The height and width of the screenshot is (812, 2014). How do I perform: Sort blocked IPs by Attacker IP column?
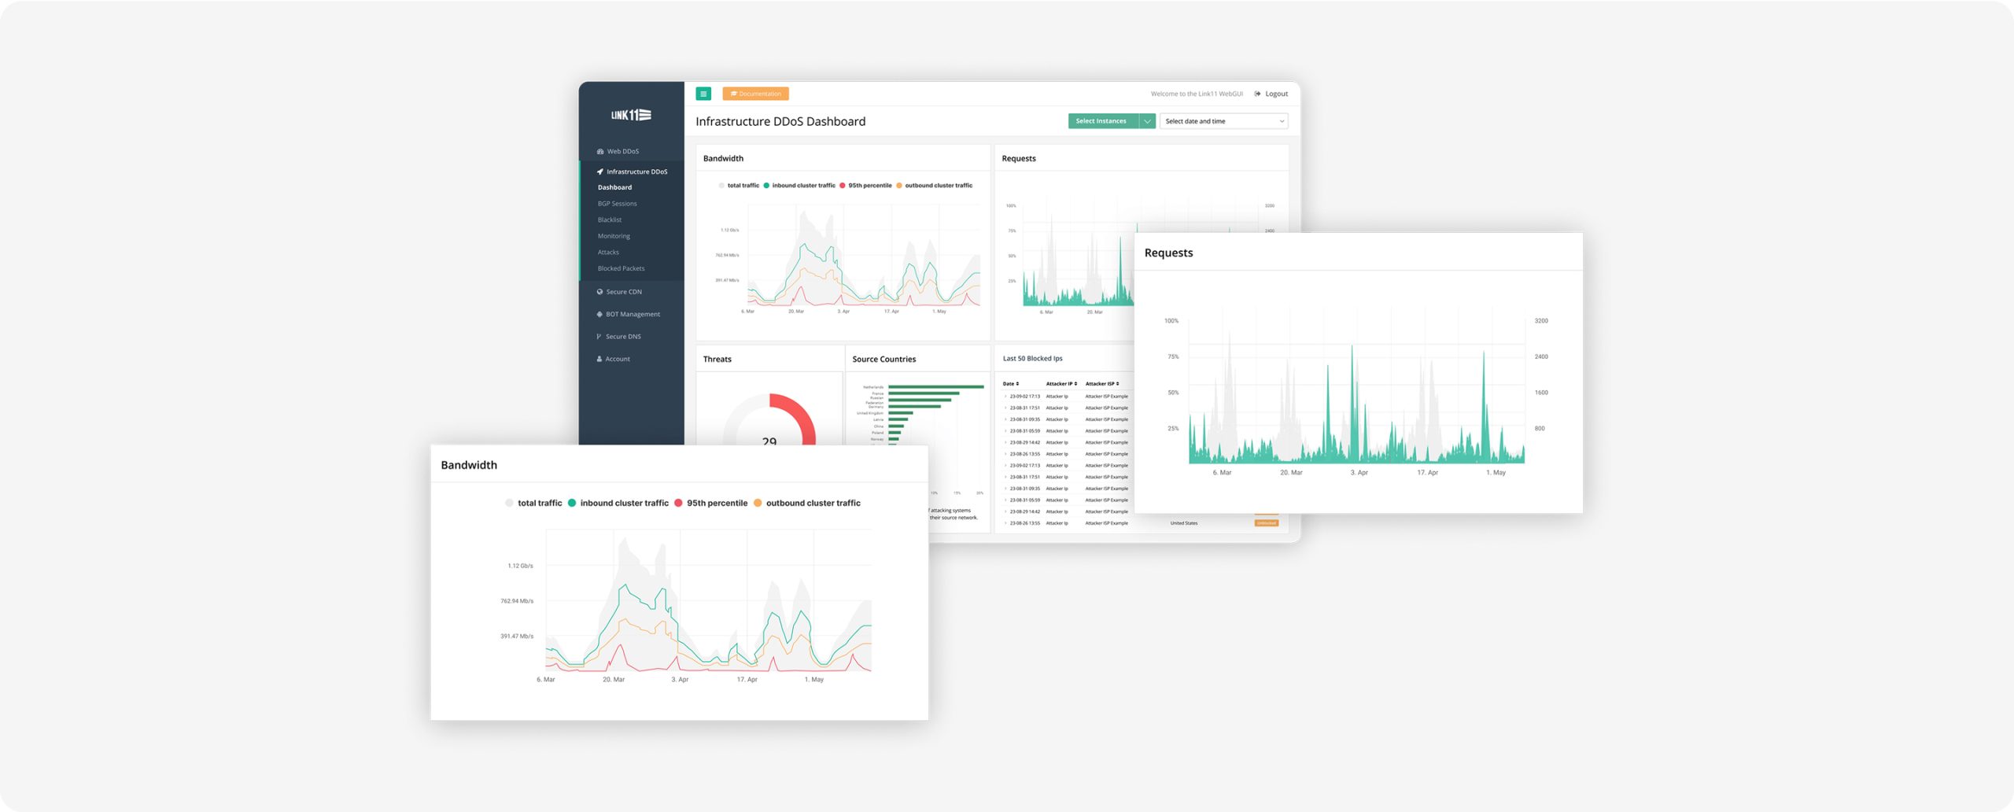pos(1060,384)
